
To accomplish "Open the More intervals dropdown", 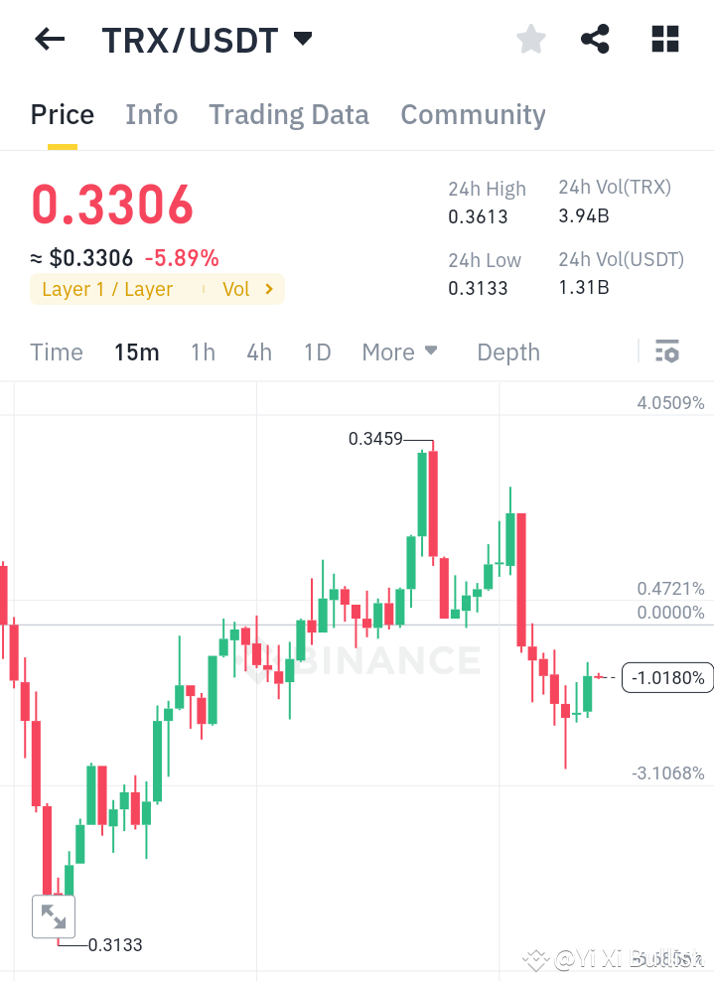I will (x=399, y=351).
